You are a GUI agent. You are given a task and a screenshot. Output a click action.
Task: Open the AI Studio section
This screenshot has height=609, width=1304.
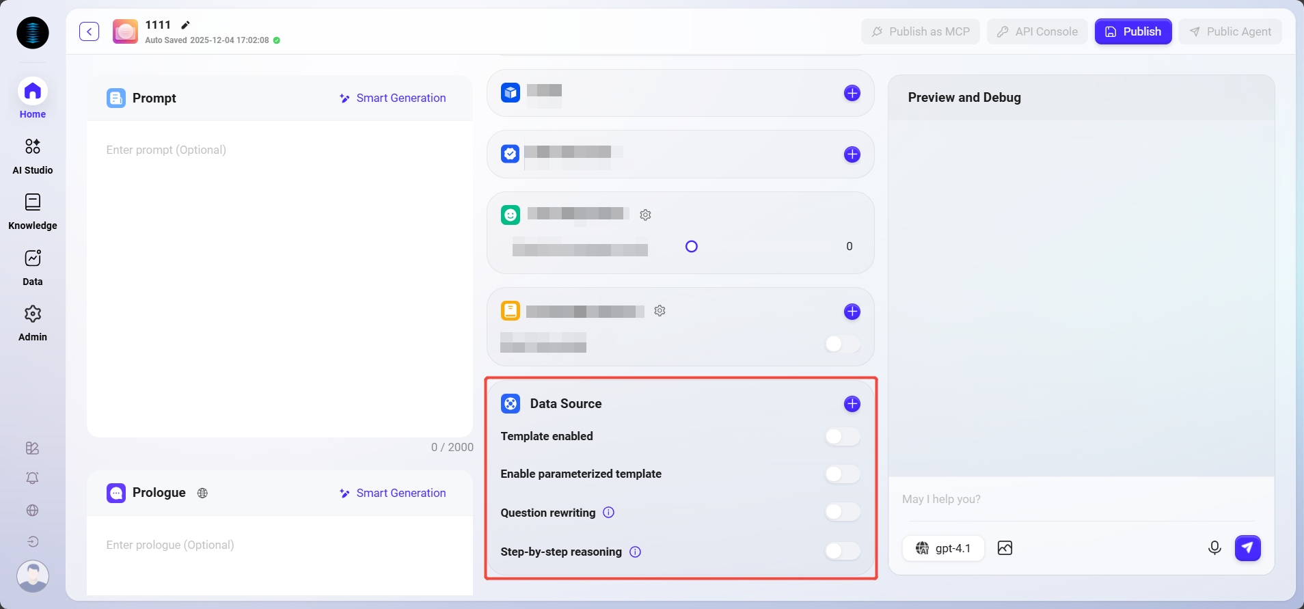(x=33, y=156)
